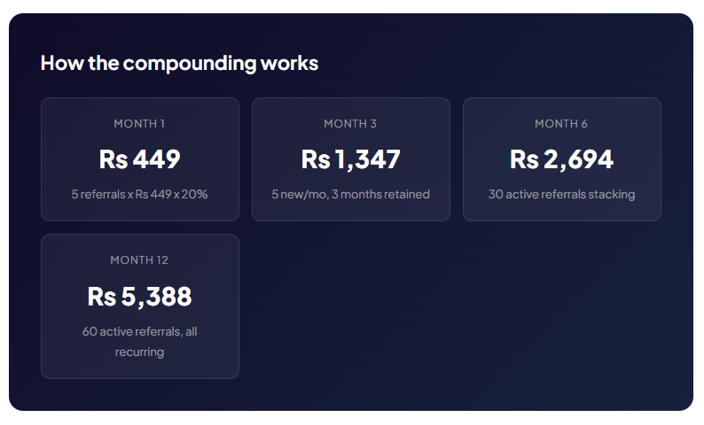Screen dimensions: 704x425
Task: Select the Month 3 earnings card
Action: pos(351,159)
